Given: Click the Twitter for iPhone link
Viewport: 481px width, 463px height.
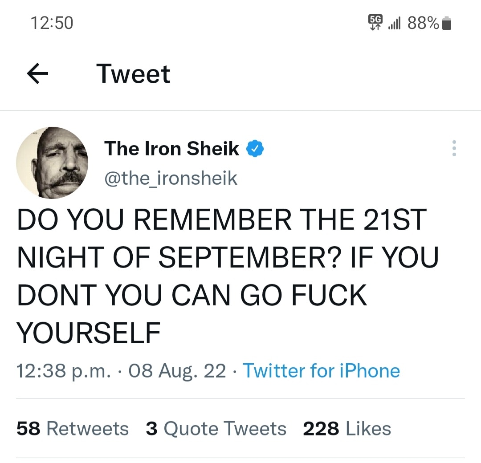Looking at the screenshot, I should click(x=321, y=370).
